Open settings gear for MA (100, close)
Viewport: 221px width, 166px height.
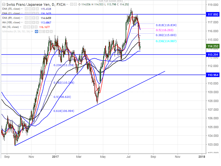tap(30, 23)
